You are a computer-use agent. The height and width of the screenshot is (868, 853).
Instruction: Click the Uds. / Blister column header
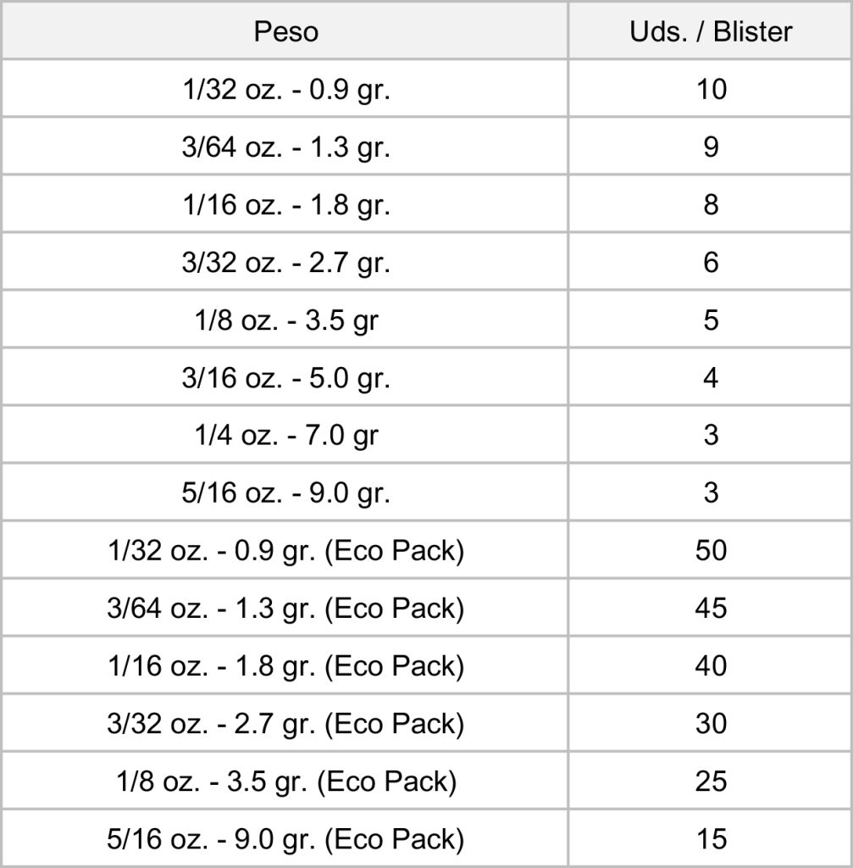click(x=711, y=32)
